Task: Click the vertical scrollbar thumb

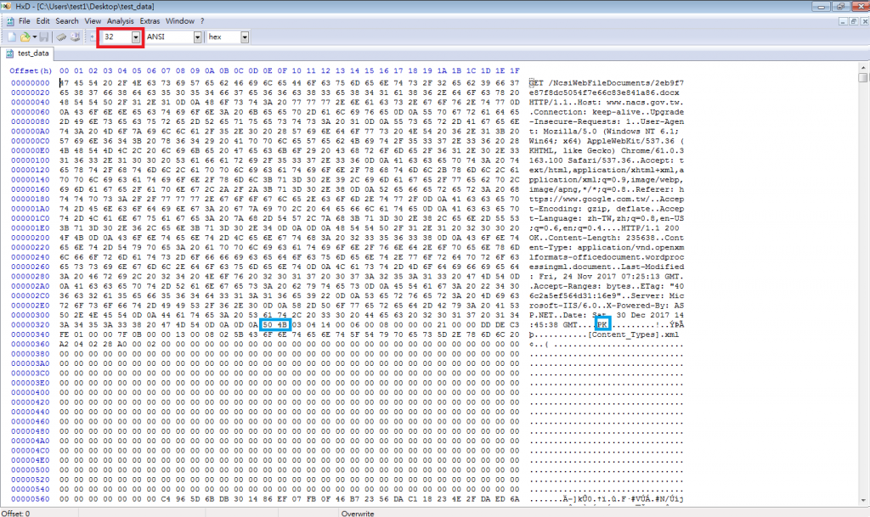Action: tap(863, 77)
